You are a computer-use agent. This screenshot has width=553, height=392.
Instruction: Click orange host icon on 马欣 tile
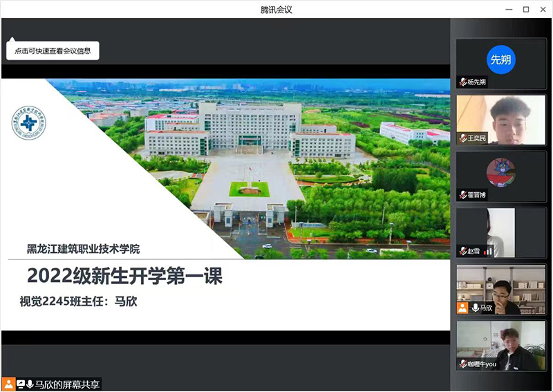[x=462, y=308]
